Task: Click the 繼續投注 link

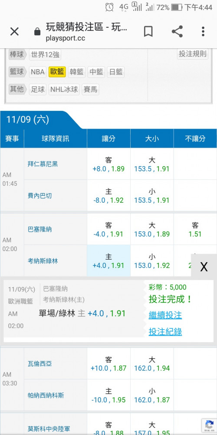Action: click(x=165, y=315)
